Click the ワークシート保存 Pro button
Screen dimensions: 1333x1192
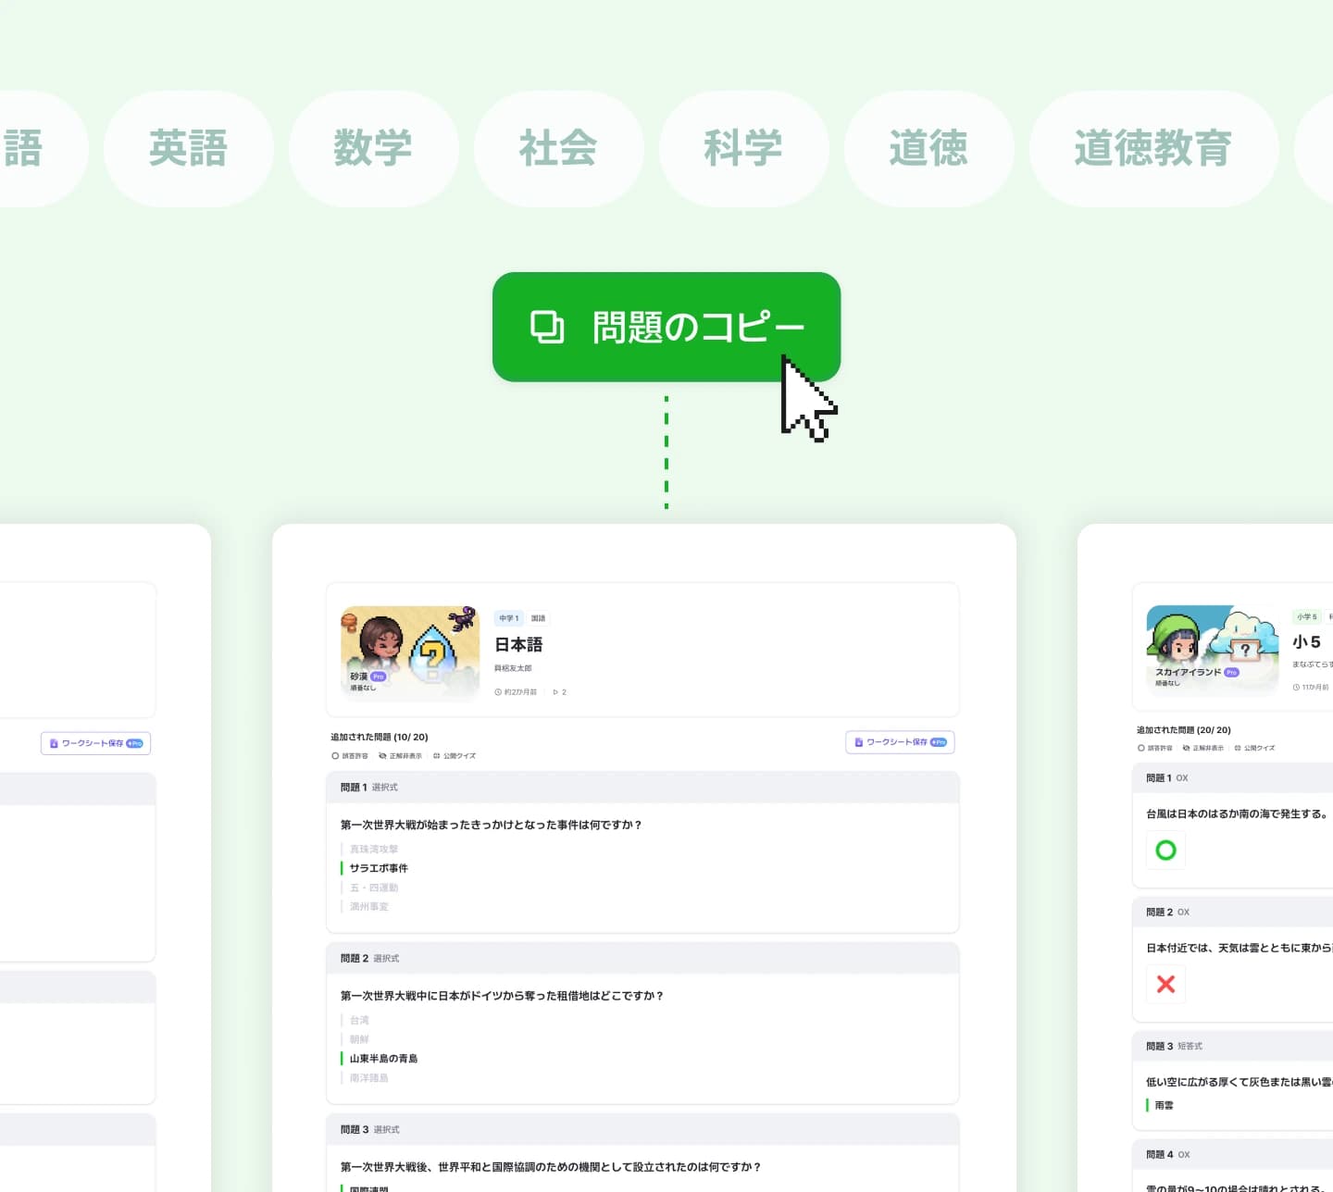click(x=899, y=741)
